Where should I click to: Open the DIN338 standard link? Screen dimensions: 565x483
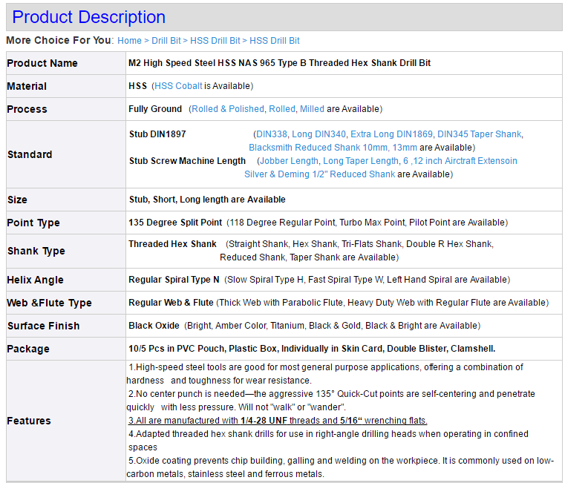(271, 134)
